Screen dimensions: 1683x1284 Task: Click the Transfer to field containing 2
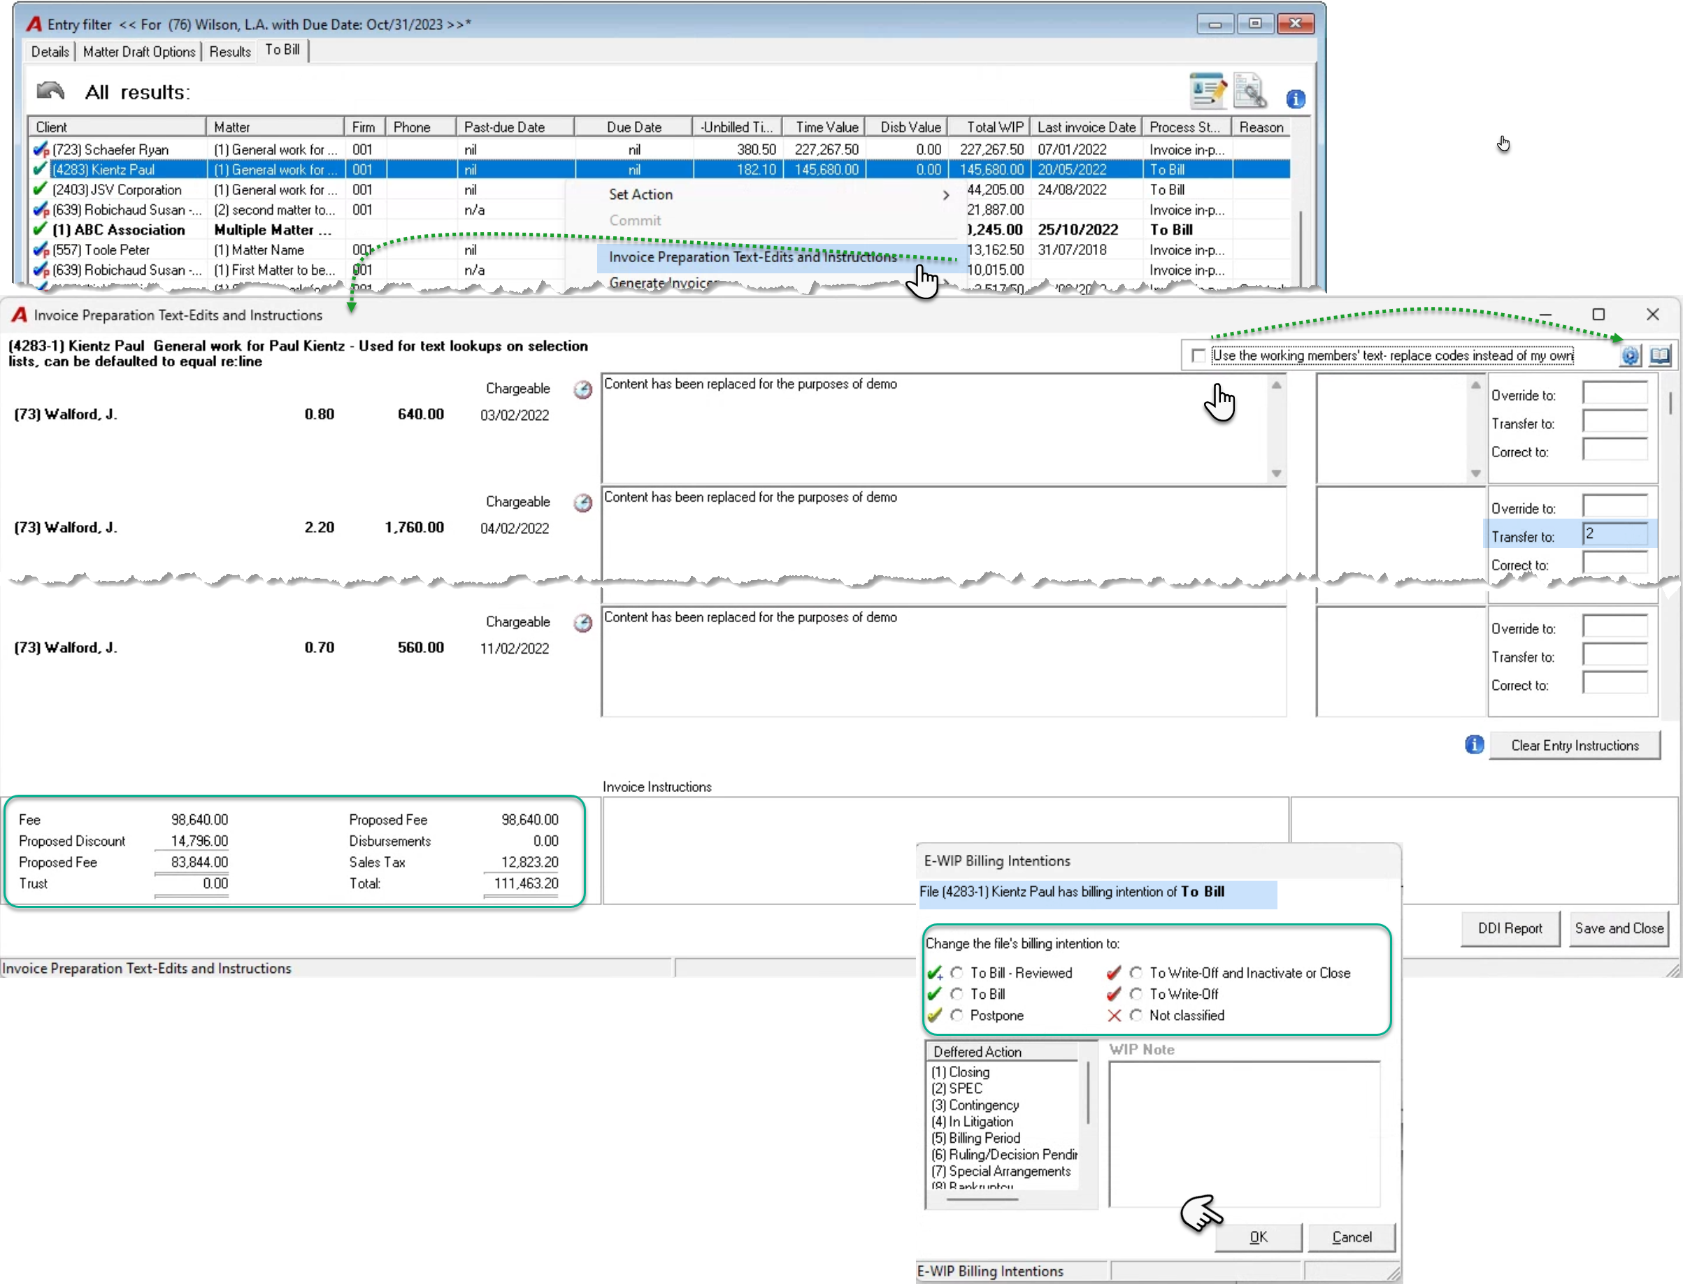(x=1614, y=534)
